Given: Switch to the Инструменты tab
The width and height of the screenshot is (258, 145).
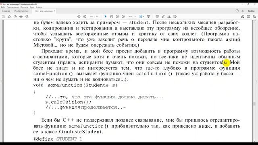Looking at the screenshot, I should pyautogui.click(x=21, y=11).
